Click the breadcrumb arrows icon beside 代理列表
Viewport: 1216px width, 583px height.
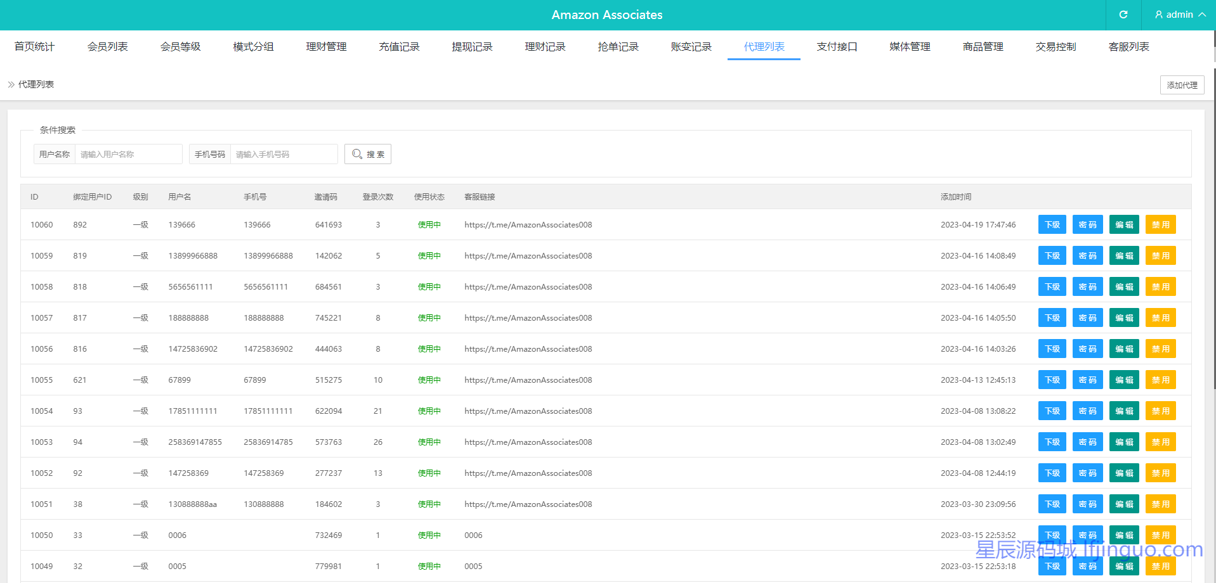click(11, 84)
